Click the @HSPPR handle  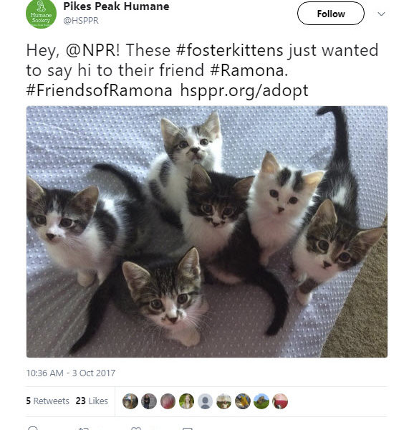pos(81,21)
